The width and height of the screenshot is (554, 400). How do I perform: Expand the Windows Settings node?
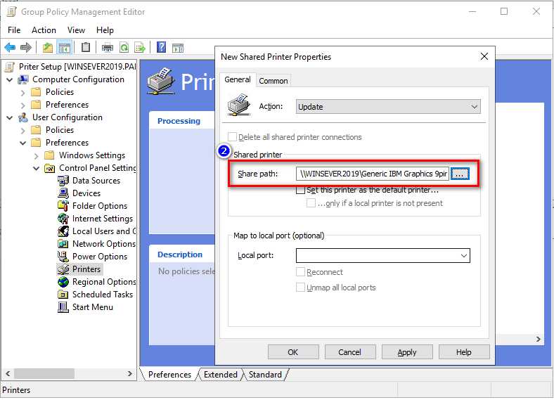click(36, 156)
